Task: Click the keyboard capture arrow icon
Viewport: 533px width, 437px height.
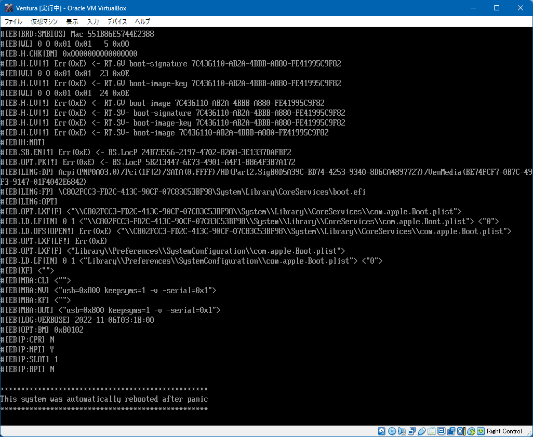Action: (481, 431)
